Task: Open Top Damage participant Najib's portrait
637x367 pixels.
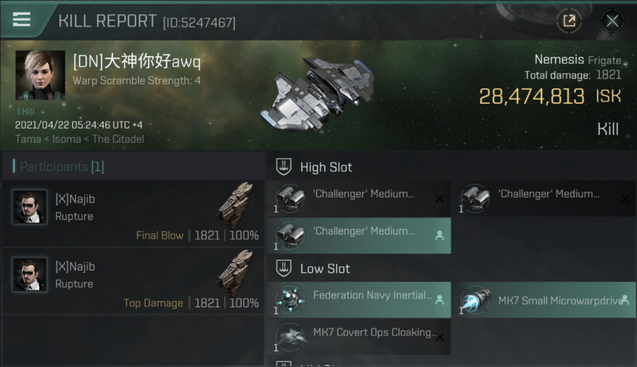Action: 30,275
